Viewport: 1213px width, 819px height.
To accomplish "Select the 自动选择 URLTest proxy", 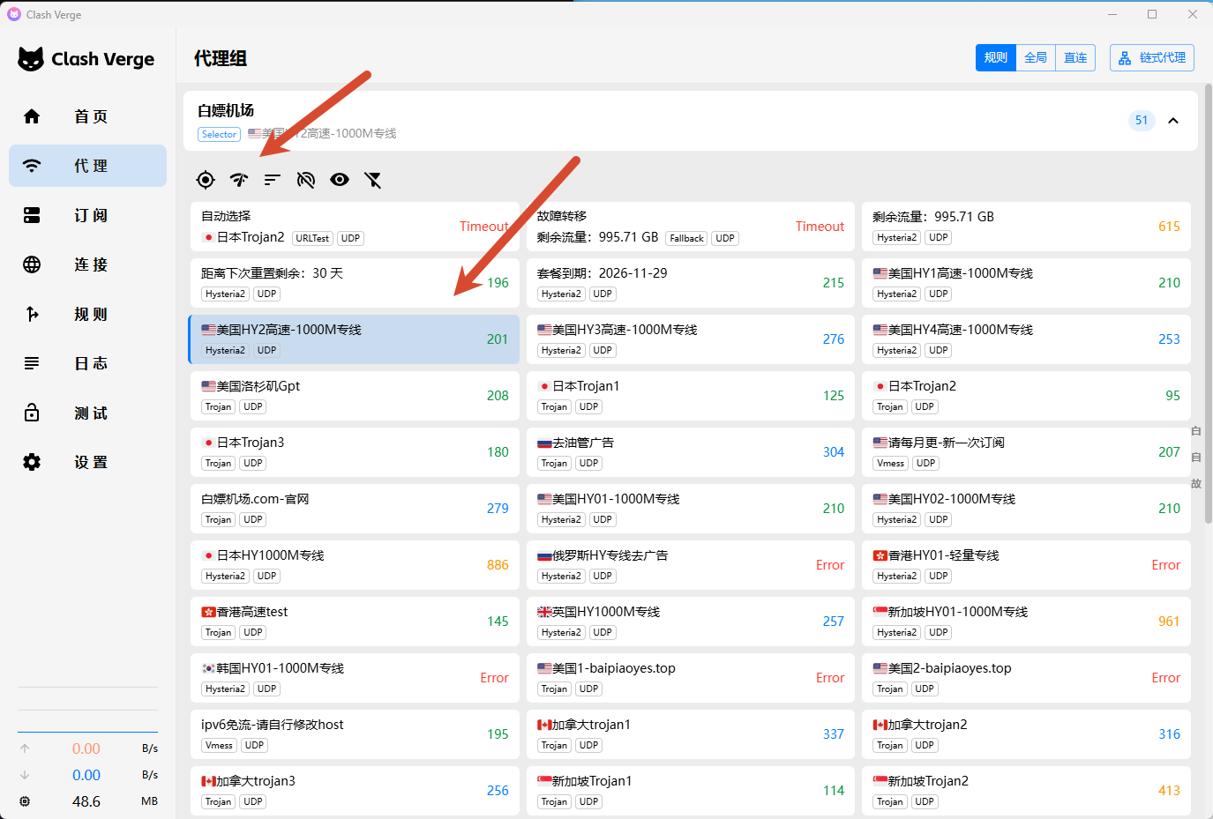I will tap(355, 227).
